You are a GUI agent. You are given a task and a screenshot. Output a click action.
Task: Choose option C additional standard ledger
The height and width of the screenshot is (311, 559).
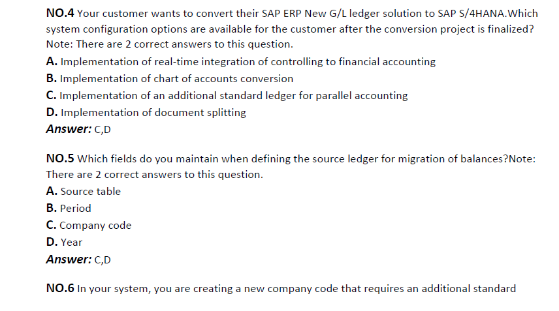pos(227,95)
